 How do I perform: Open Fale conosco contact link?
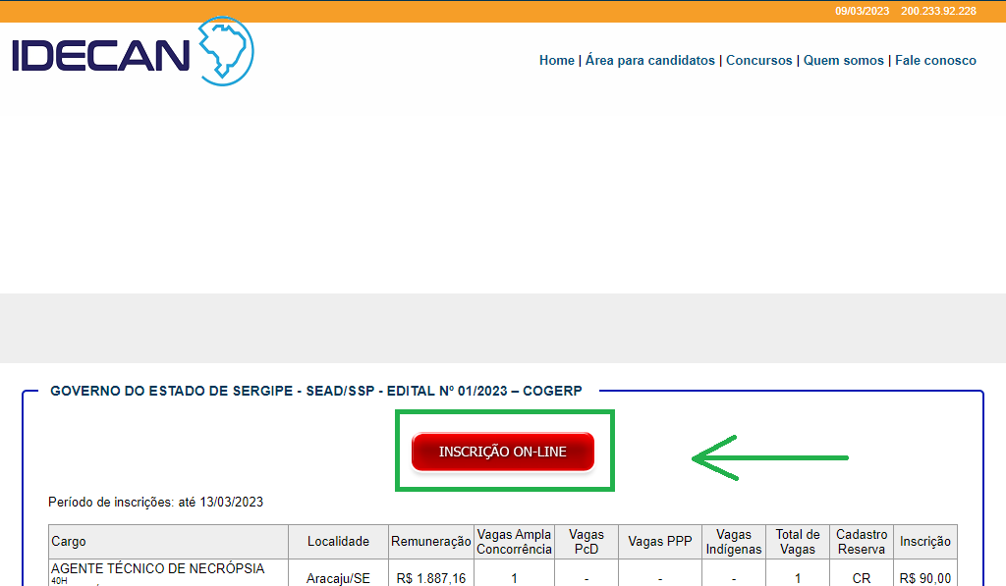(935, 60)
